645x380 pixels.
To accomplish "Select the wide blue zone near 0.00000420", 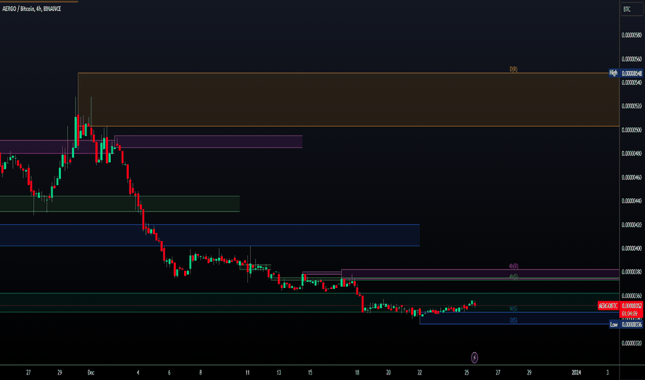I will click(210, 235).
